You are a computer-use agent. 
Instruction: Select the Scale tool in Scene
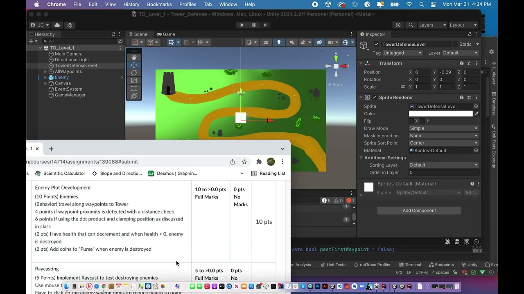(x=134, y=80)
